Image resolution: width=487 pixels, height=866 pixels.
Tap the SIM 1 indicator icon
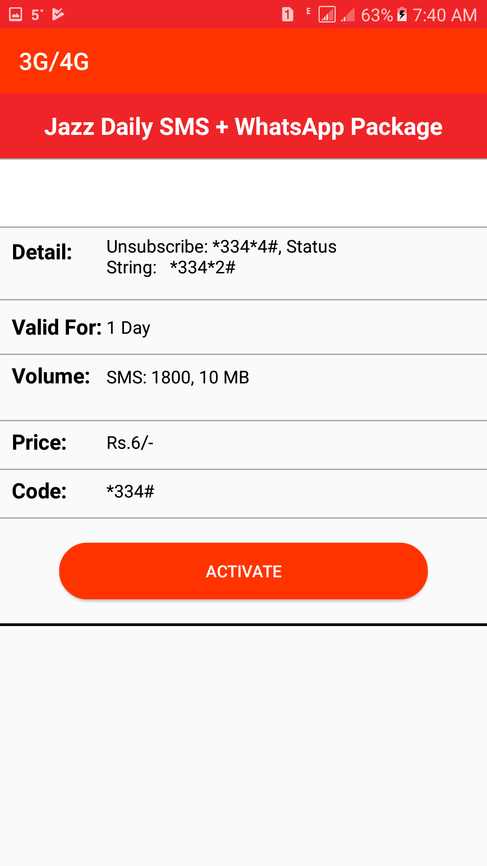pyautogui.click(x=288, y=15)
